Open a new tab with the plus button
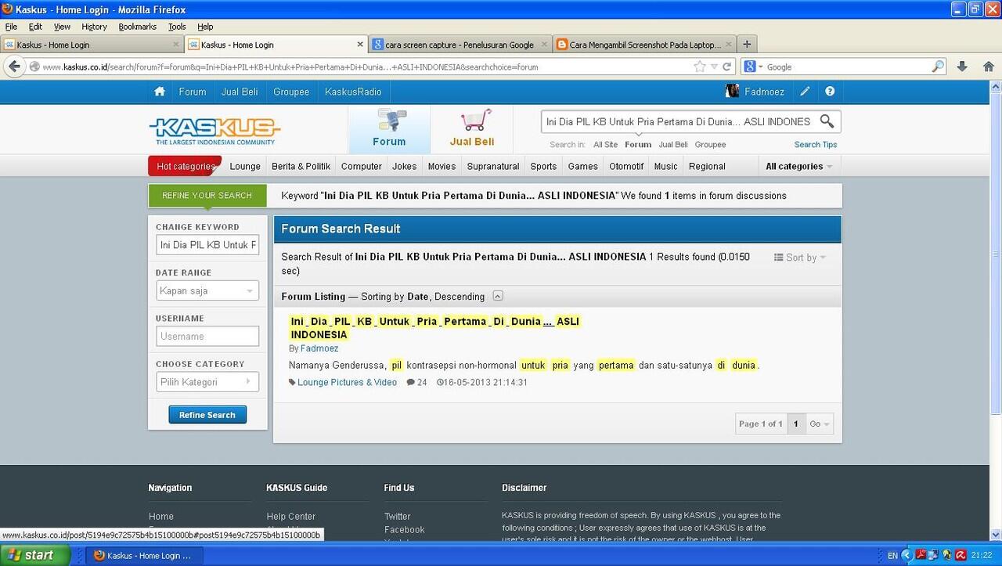The image size is (1002, 566). [746, 45]
